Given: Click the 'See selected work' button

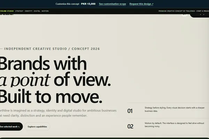Looking at the screenshot, I should coord(11,126).
